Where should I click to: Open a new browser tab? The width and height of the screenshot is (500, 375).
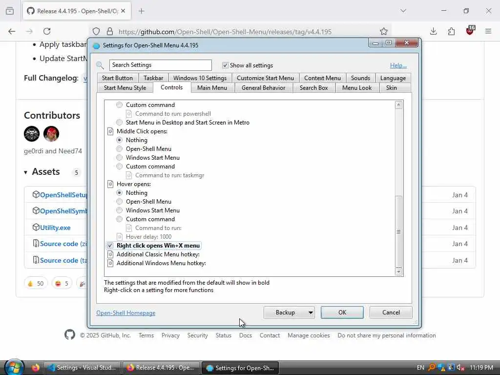(x=142, y=11)
